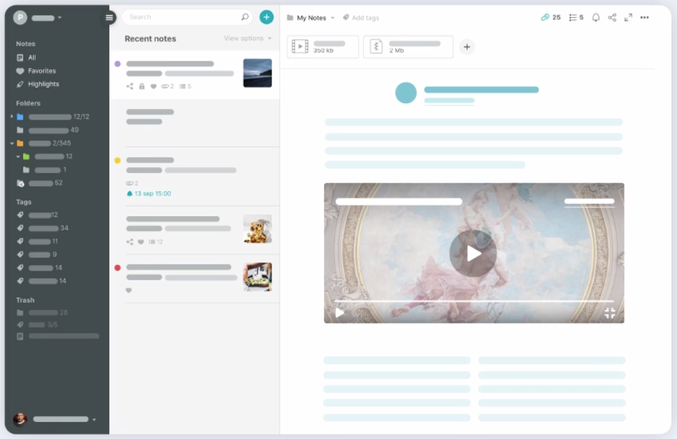Image resolution: width=677 pixels, height=439 pixels.
Task: Open the My Notes folder dropdown
Action: tap(311, 18)
